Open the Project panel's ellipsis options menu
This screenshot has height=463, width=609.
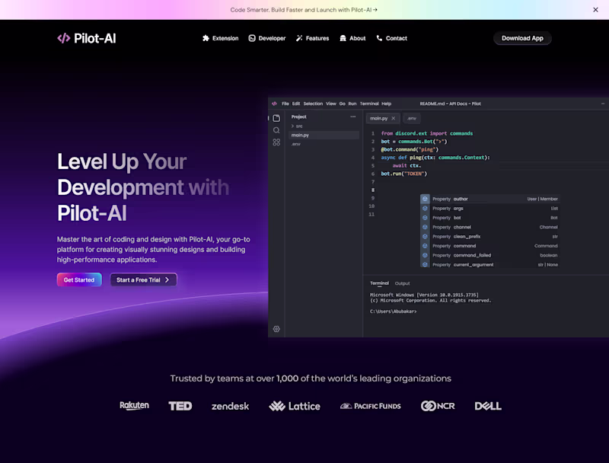tap(353, 117)
